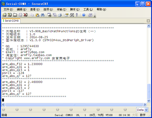Click the vertical scrollbar thumb
152x118 pixels.
coord(149,91)
